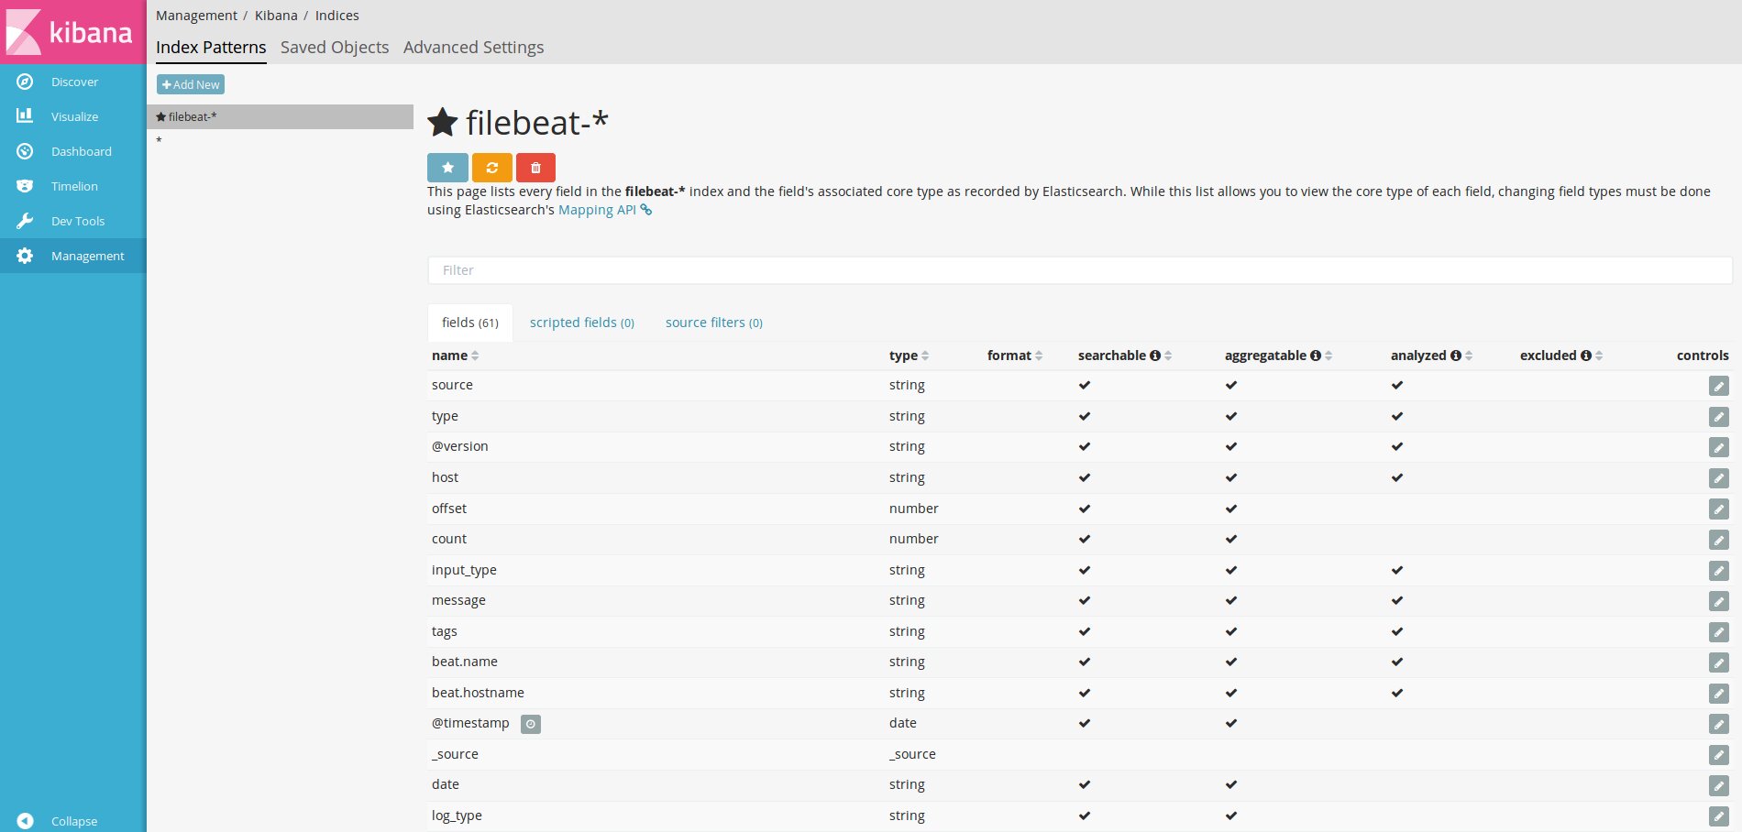The width and height of the screenshot is (1742, 832).
Task: Select the * index pattern in list
Action: click(280, 140)
